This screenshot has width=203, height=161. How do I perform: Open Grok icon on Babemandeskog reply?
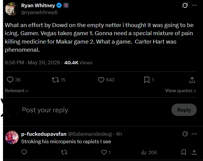click(x=185, y=134)
